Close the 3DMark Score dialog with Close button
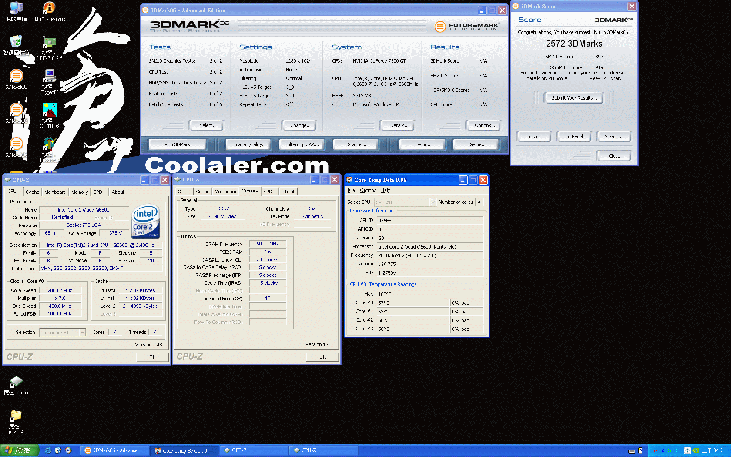Viewport: 731px width, 457px height. point(614,156)
